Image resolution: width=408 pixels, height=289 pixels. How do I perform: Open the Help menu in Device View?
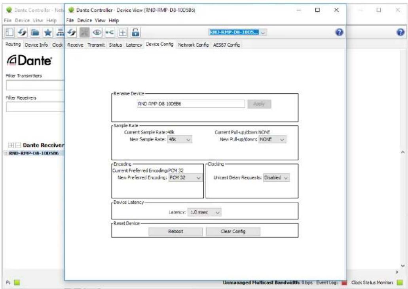[114, 20]
